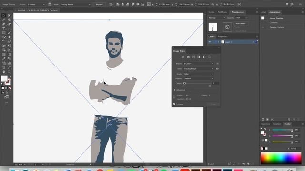Screen dimensions: 305x171
Task: Expand the Advanced section in Image Trace
Action: click(174, 90)
